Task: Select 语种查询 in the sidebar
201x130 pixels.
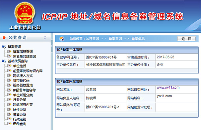Action: (19, 124)
